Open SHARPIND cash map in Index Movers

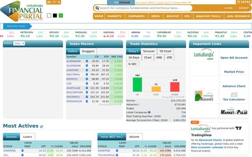point(87,70)
